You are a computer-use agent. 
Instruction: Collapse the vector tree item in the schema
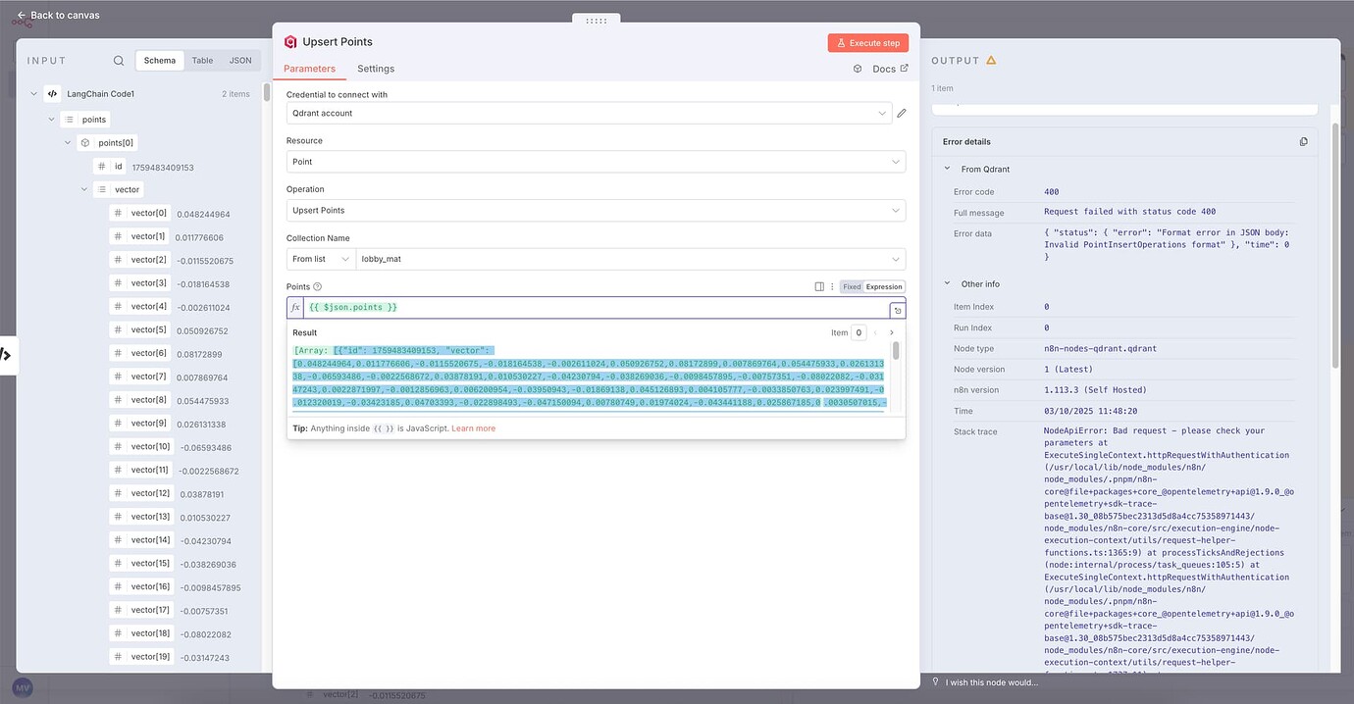point(83,189)
